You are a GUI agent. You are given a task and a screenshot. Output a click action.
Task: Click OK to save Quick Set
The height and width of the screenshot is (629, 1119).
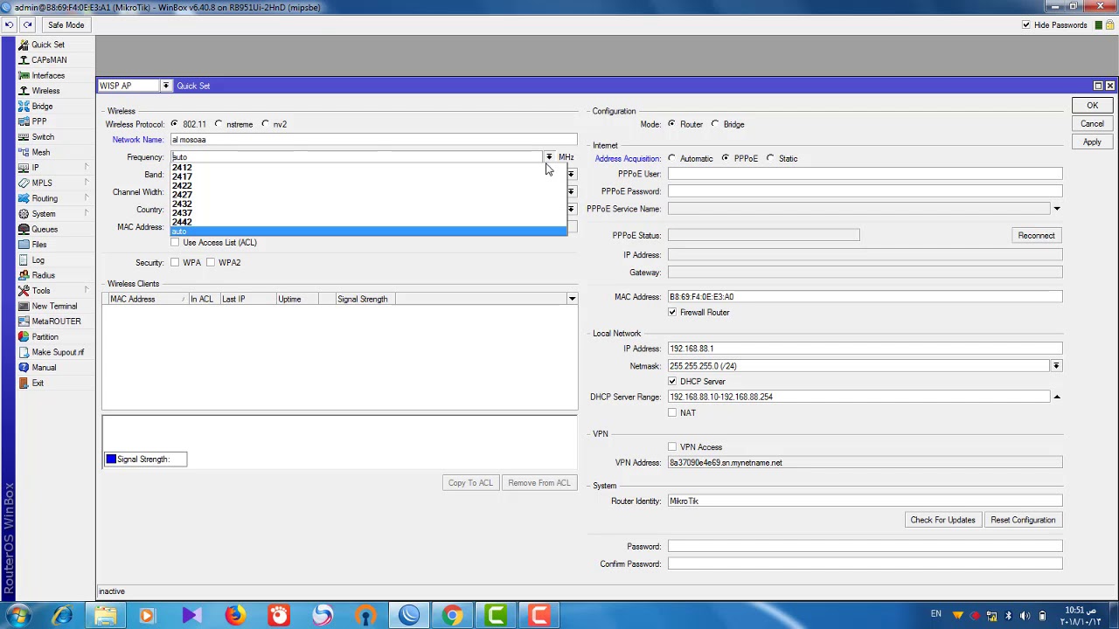click(x=1092, y=106)
